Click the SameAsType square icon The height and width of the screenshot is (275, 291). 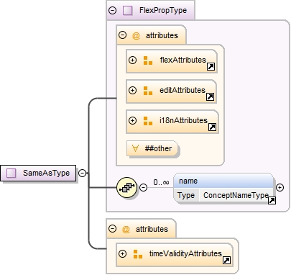(11, 173)
